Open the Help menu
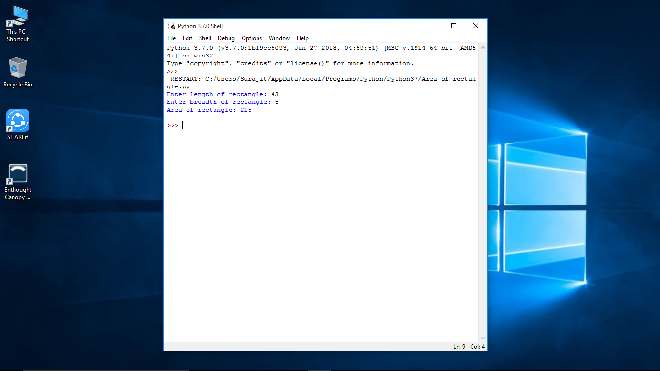Image resolution: width=660 pixels, height=371 pixels. pos(302,38)
